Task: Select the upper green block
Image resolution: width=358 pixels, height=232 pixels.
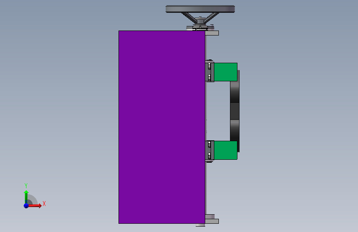Action: tap(225, 72)
